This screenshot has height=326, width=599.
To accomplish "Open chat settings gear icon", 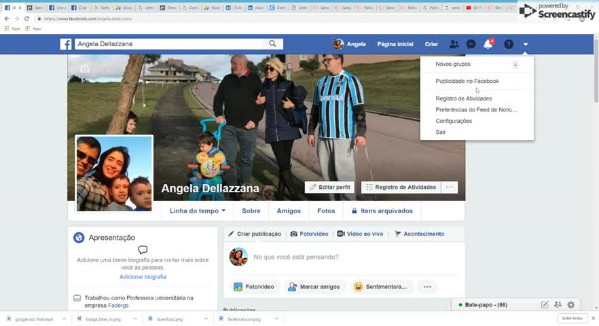I will (x=570, y=305).
